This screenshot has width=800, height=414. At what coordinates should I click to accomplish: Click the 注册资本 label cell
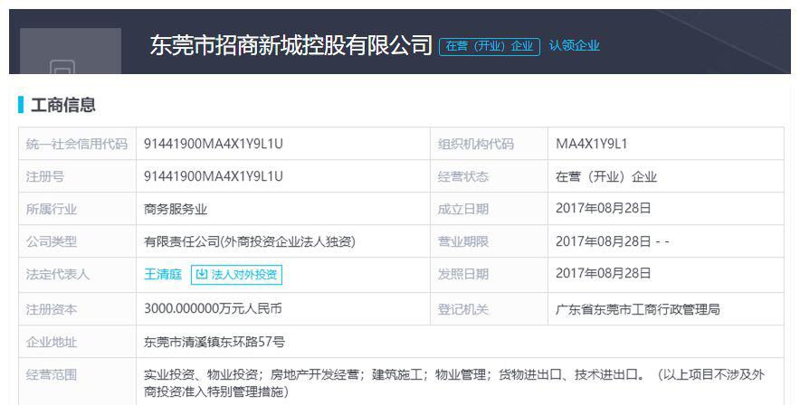78,309
